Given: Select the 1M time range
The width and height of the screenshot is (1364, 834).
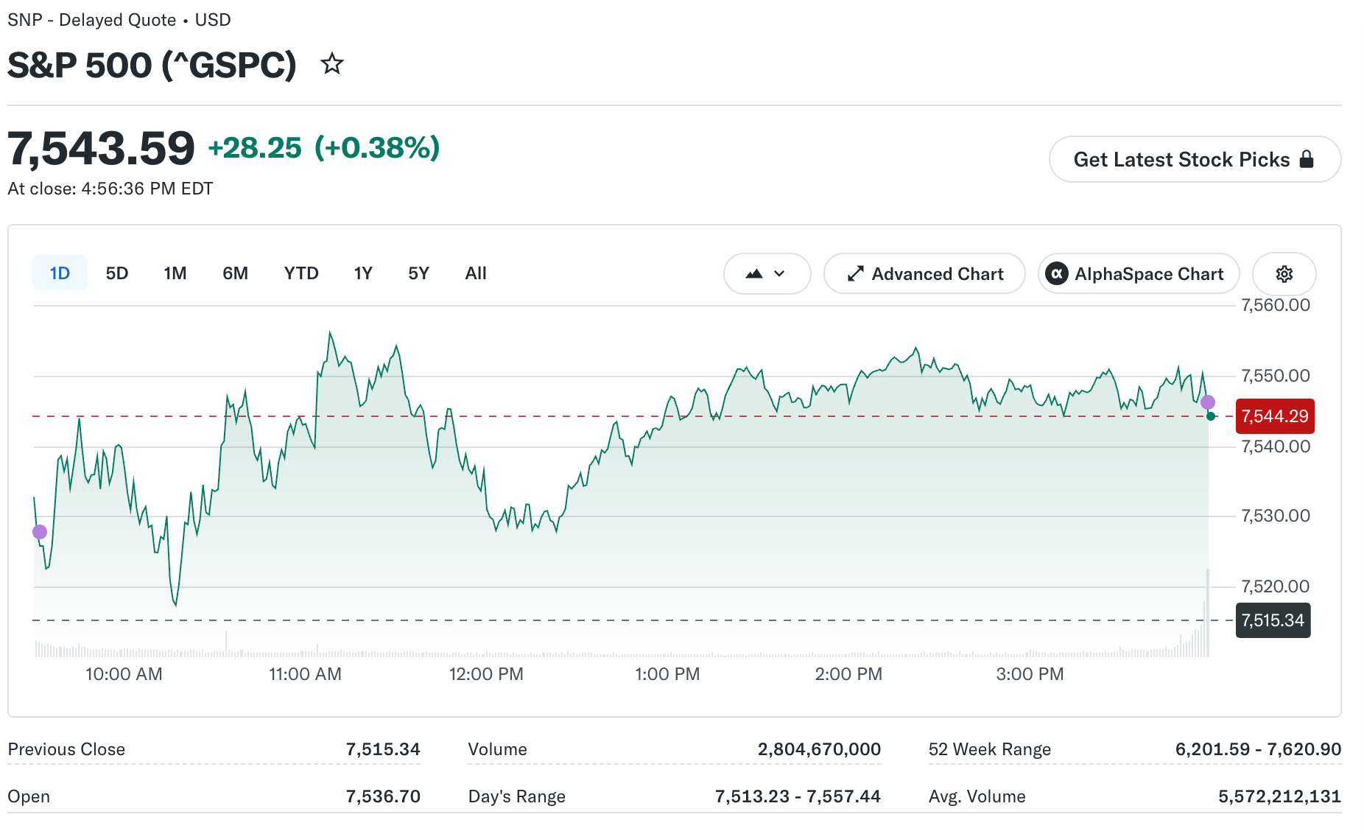Looking at the screenshot, I should point(175,273).
